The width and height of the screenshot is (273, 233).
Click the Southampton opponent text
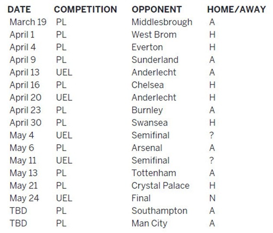click(x=159, y=211)
